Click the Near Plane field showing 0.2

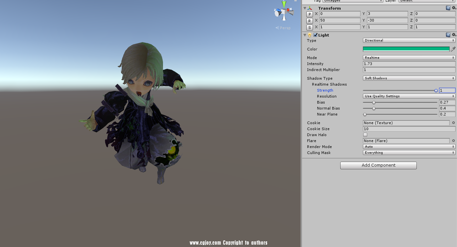(447, 114)
